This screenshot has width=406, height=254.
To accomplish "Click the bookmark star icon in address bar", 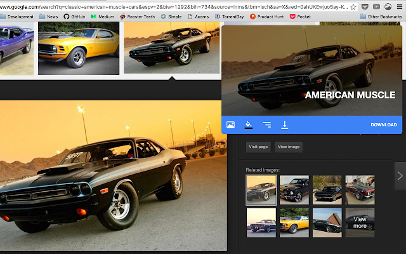I will 353,7.
